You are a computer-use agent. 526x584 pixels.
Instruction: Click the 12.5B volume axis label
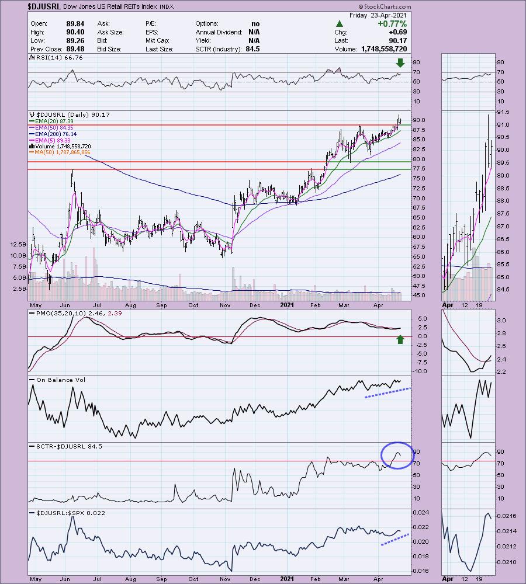19,244
